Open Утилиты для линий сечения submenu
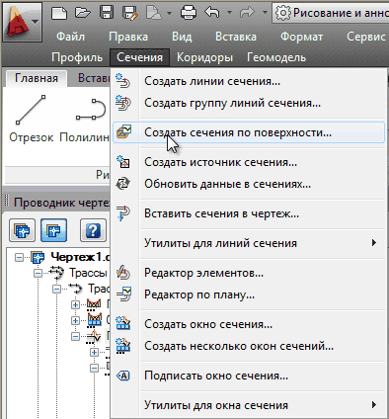 249,243
